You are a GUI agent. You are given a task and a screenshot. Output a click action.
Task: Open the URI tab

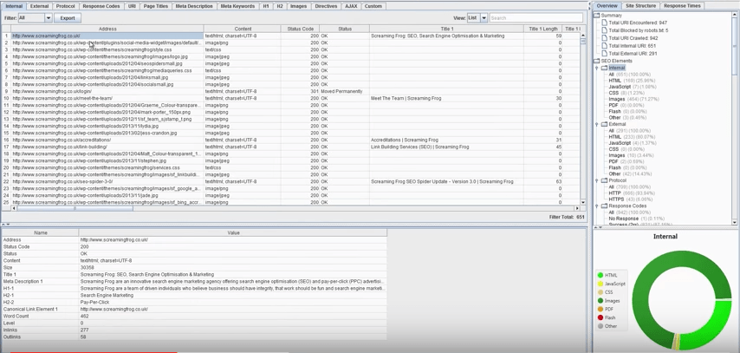(132, 6)
